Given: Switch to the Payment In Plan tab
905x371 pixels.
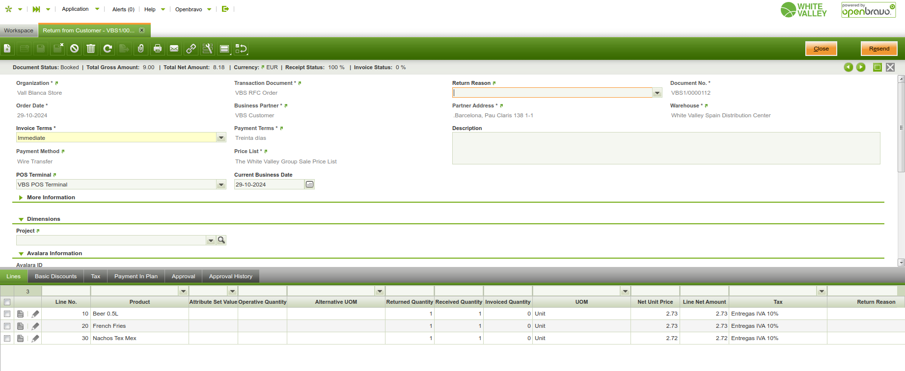Looking at the screenshot, I should (x=136, y=276).
